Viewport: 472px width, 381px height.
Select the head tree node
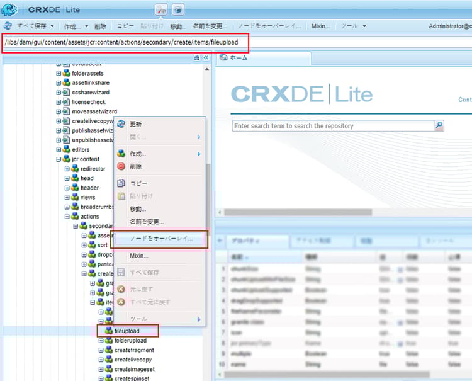coord(87,178)
